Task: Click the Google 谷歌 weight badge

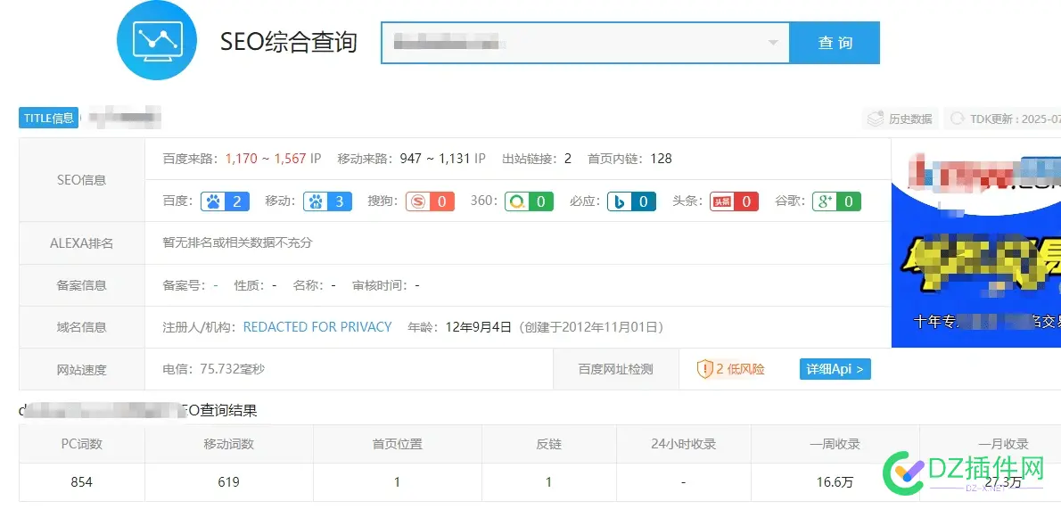Action: pyautogui.click(x=836, y=201)
